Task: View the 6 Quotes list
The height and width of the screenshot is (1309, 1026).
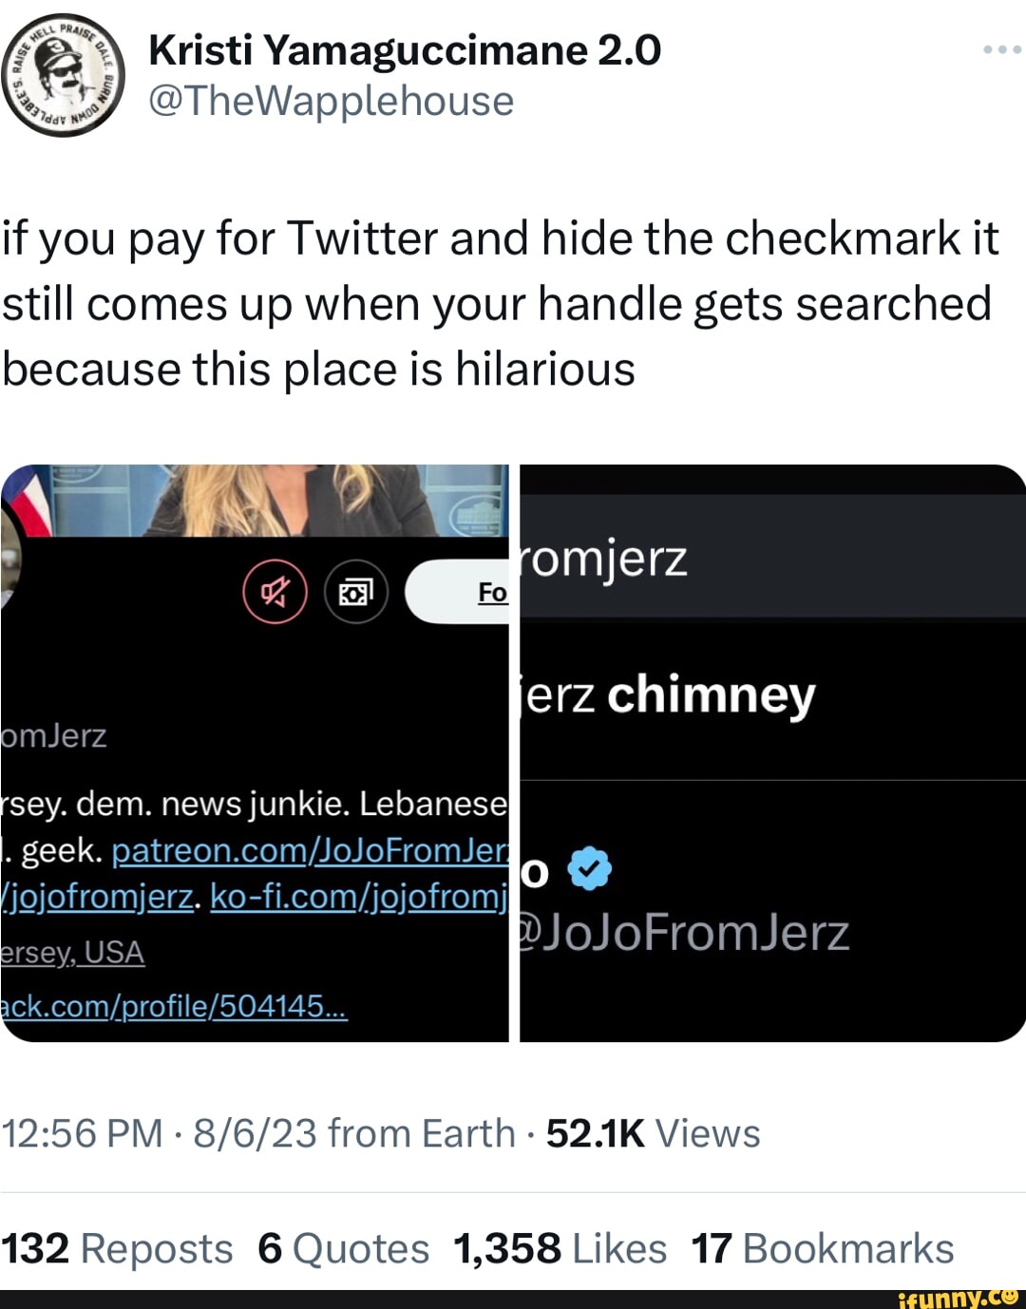Action: (343, 1248)
